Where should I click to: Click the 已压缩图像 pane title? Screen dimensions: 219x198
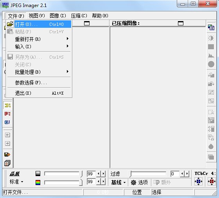(126, 23)
